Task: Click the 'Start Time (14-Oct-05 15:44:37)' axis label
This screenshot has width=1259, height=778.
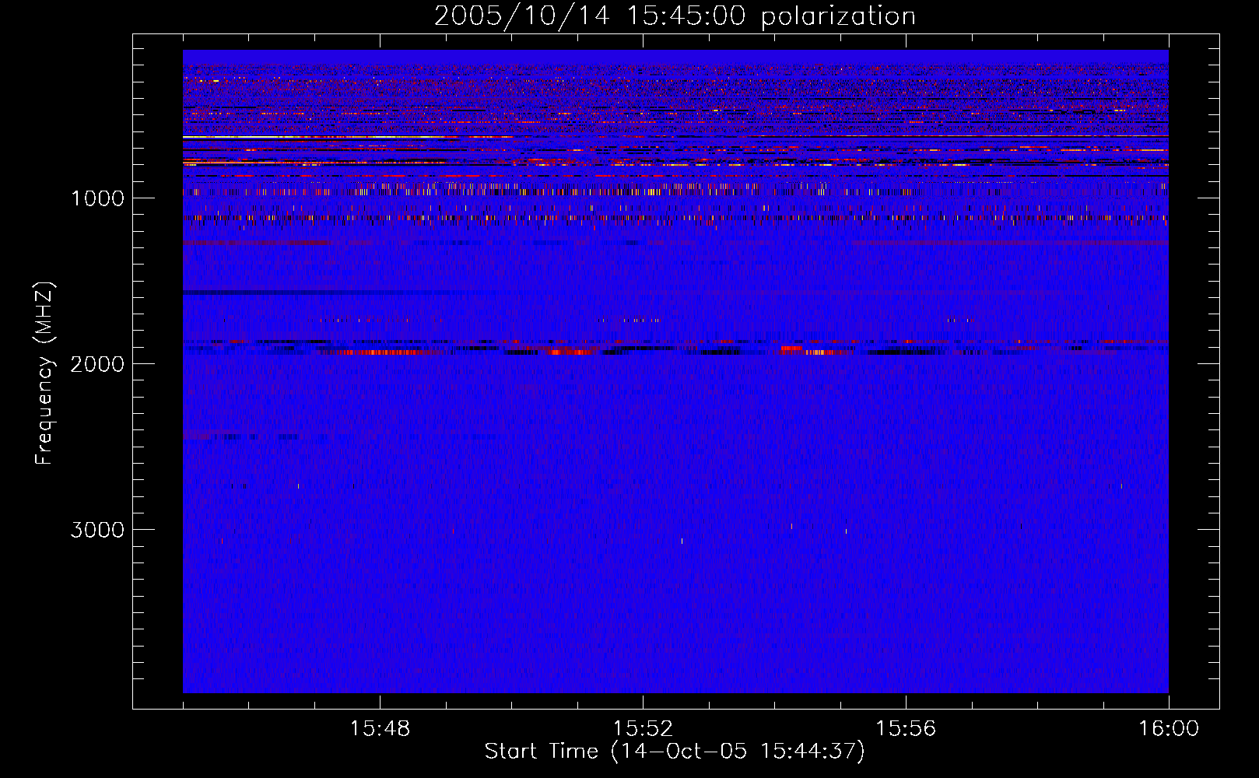Action: (675, 752)
